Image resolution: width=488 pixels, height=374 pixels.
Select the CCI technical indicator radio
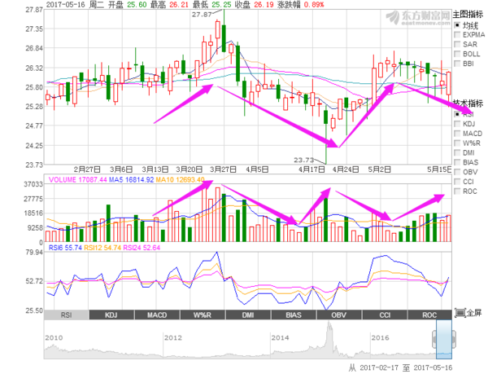[457, 182]
